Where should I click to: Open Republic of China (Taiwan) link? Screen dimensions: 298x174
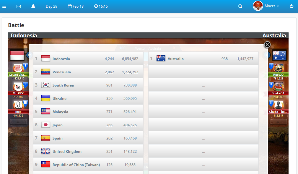pos(76,165)
